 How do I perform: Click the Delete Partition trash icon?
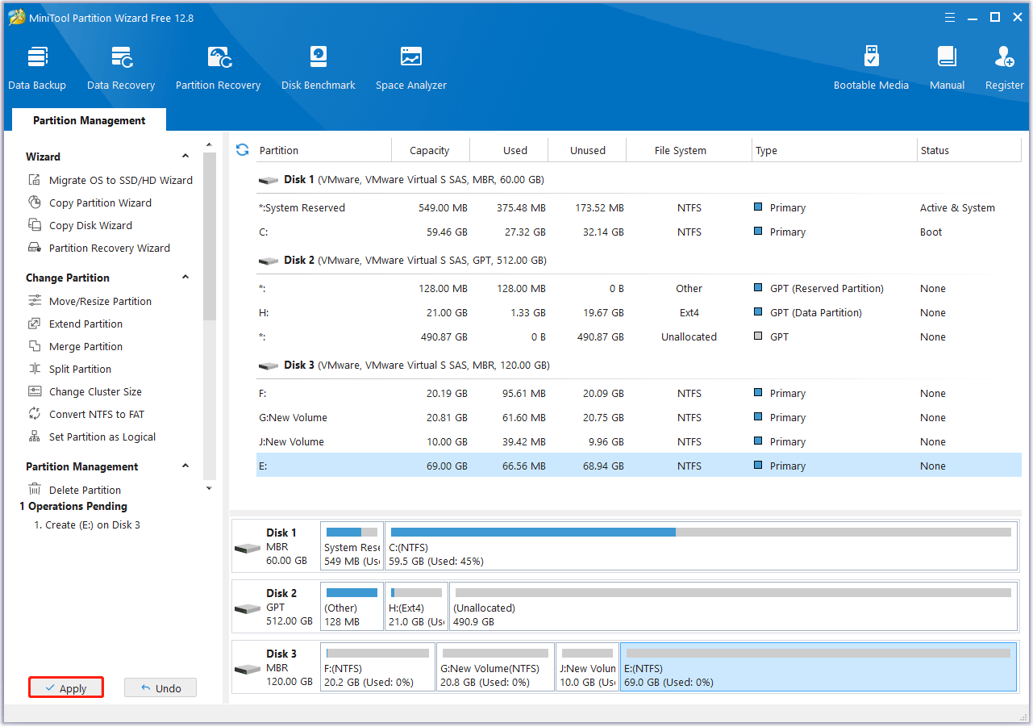[x=35, y=490]
